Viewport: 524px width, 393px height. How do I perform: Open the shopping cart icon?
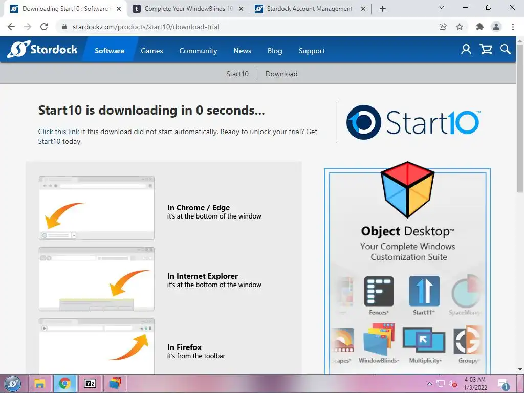pyautogui.click(x=486, y=50)
